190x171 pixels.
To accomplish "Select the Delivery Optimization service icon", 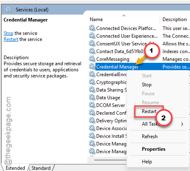I will (92, 120).
